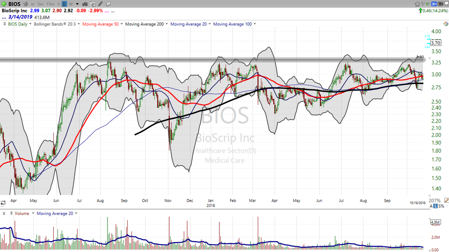Click the small triangle above 4.3M label

pyautogui.click(x=429, y=219)
